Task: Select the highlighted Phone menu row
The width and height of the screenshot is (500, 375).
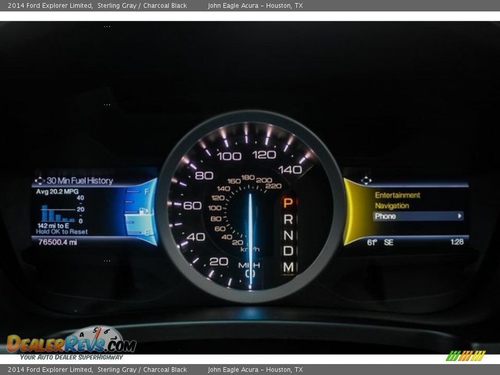Action: click(x=418, y=216)
